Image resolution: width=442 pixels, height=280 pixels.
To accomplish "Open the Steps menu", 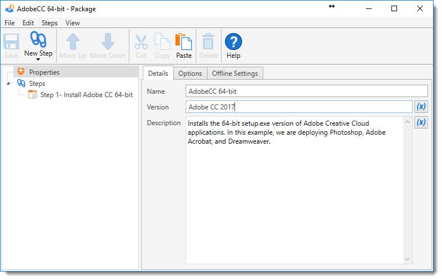I will 49,23.
